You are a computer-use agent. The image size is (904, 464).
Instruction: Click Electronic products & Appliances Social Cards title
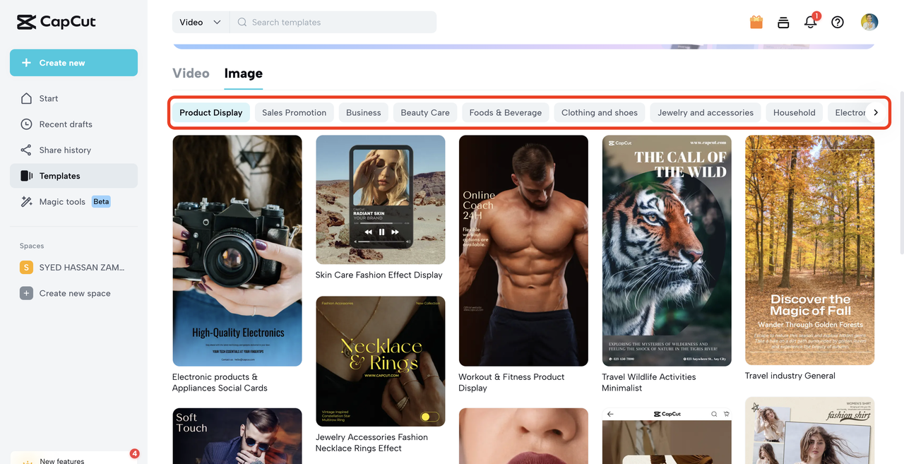tap(220, 382)
